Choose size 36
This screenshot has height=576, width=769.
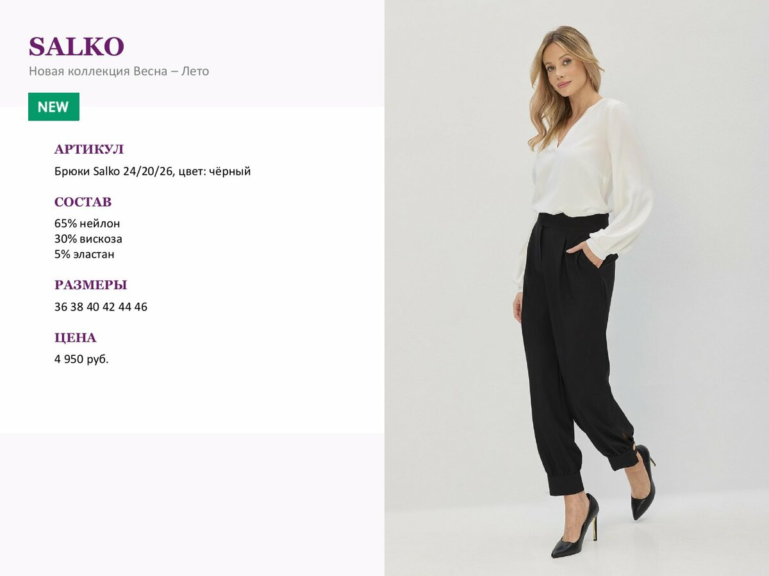coord(61,307)
